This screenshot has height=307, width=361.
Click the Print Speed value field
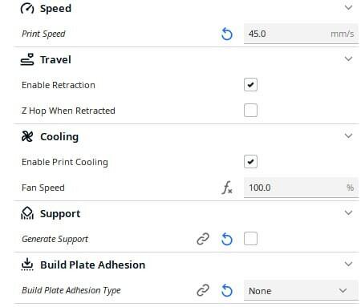click(301, 34)
